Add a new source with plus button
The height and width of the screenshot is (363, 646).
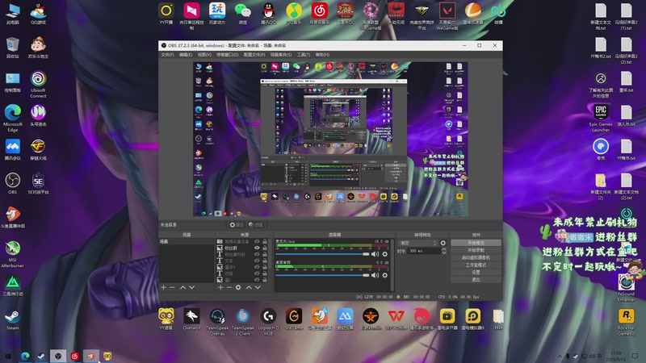click(220, 287)
